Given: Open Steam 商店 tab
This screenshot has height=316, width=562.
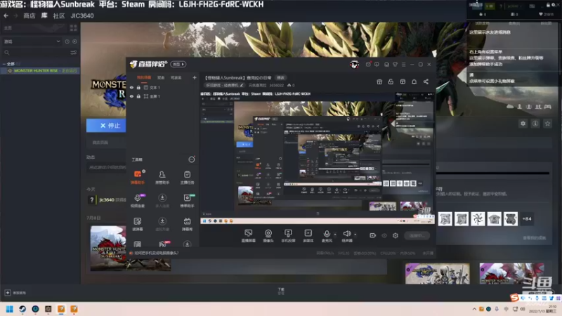Looking at the screenshot, I should click(30, 15).
